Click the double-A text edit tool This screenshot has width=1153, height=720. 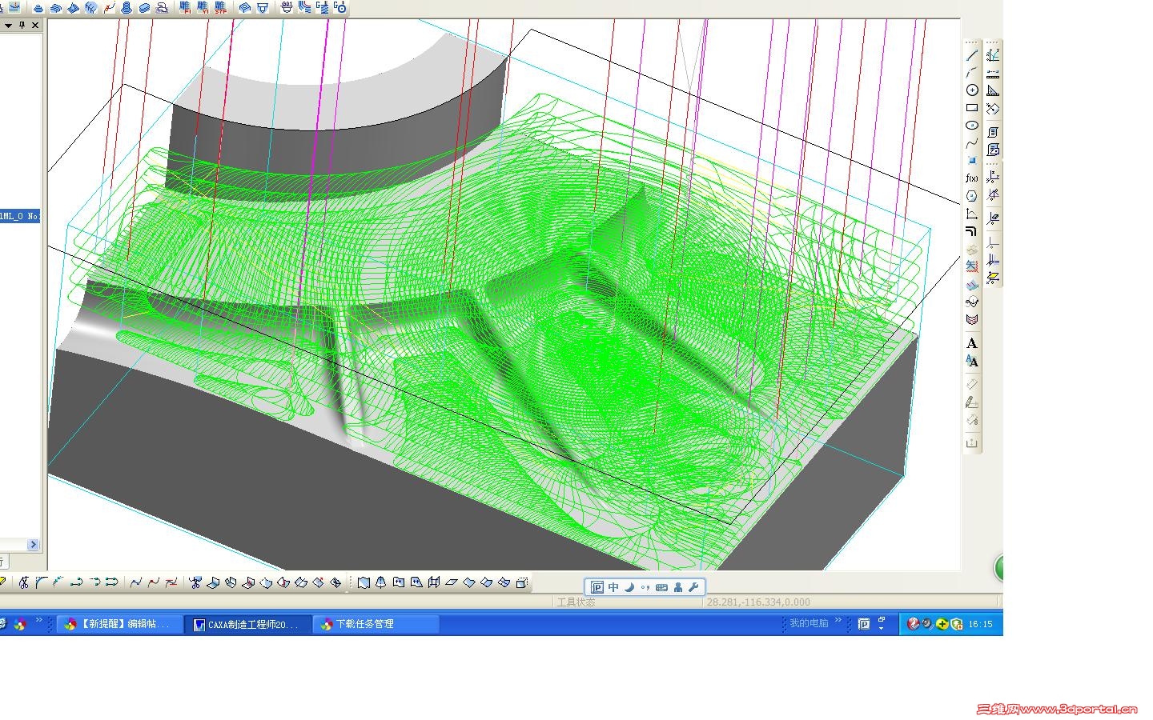pyautogui.click(x=972, y=361)
